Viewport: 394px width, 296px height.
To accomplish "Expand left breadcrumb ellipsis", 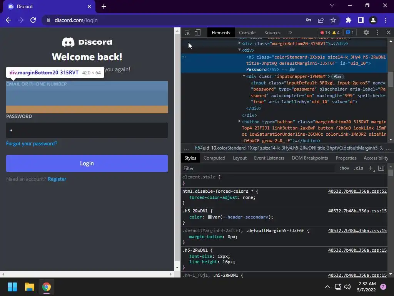I will 187,148.
